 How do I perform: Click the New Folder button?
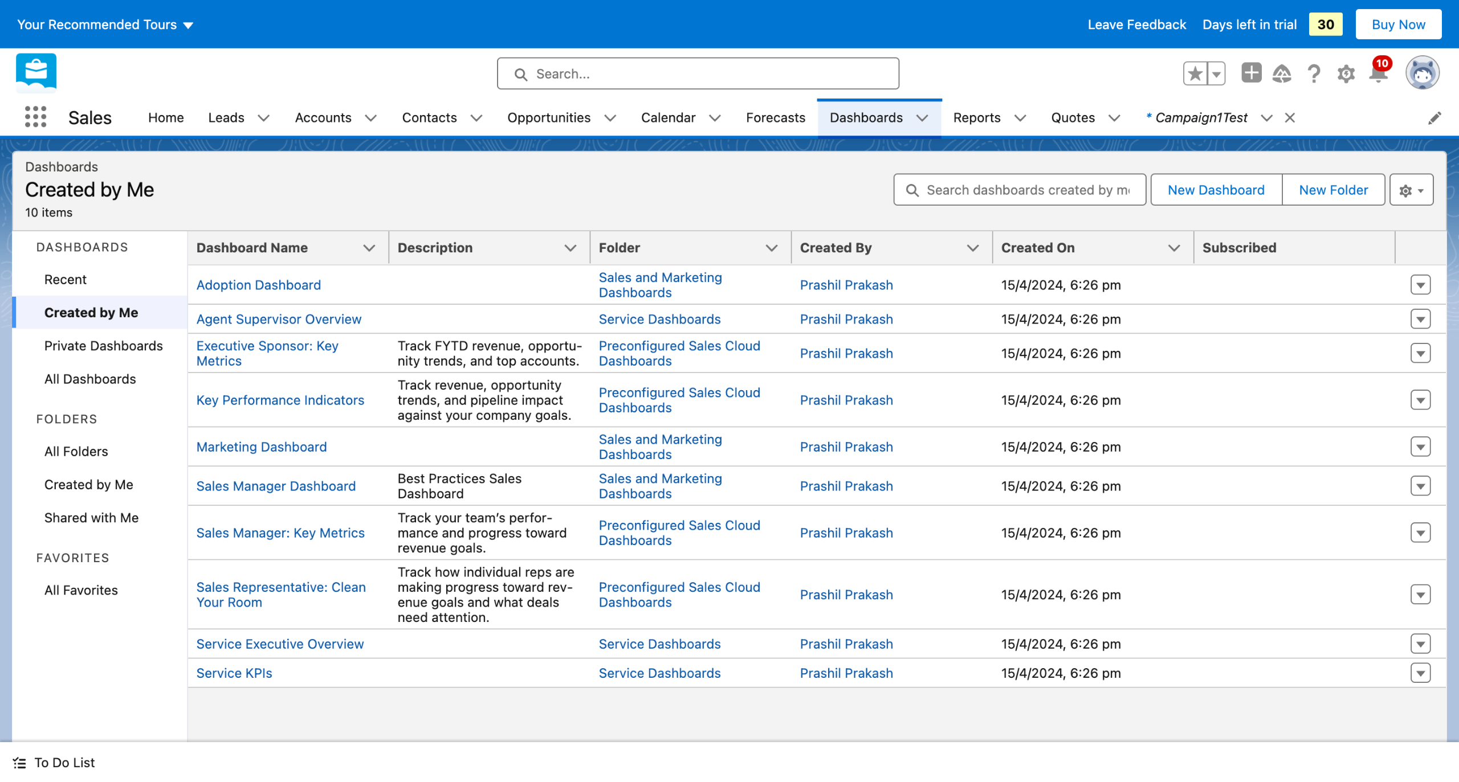point(1333,190)
